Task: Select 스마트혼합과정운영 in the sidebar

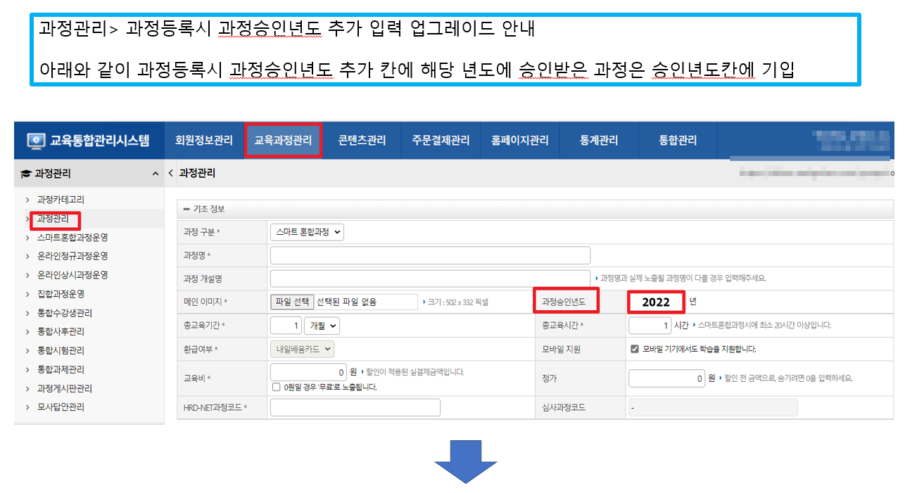Action: (72, 238)
